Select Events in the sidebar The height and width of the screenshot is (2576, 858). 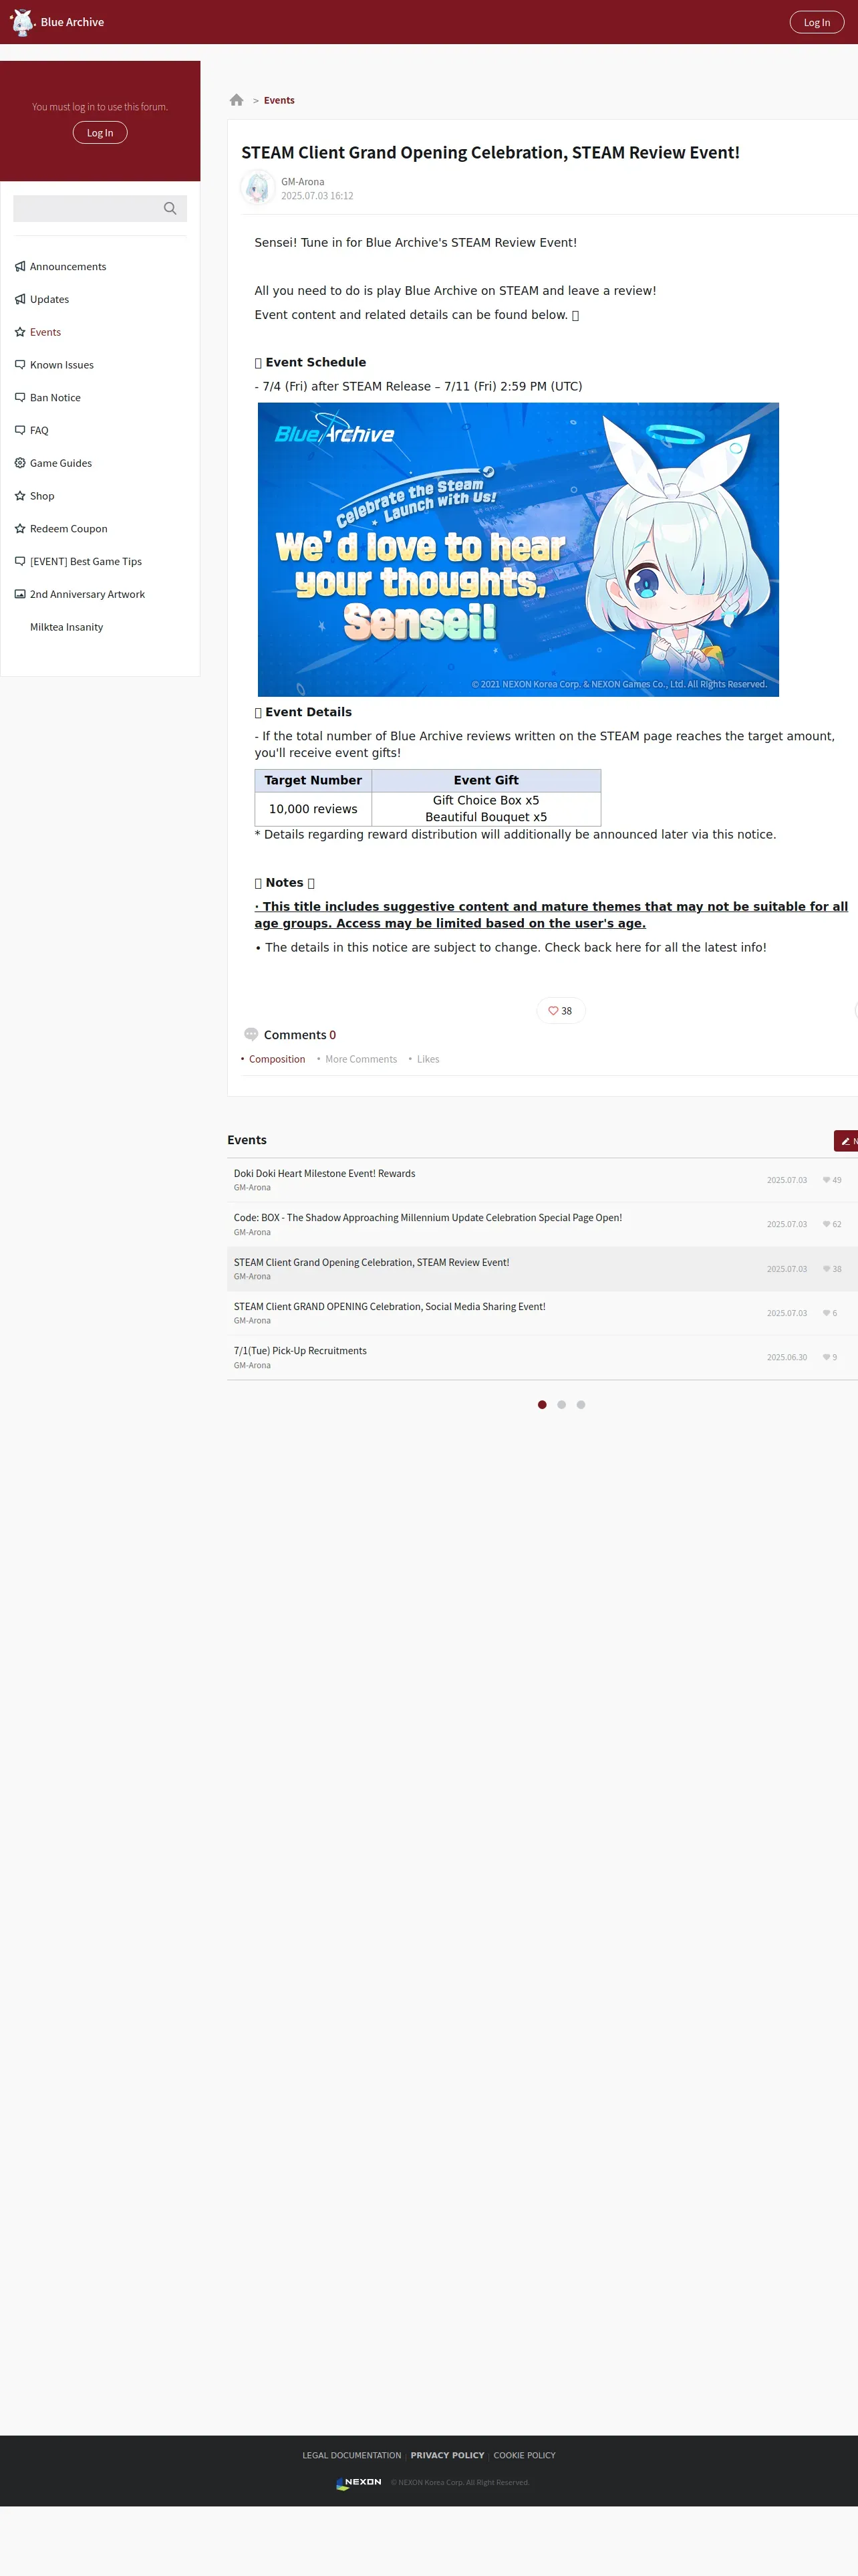(45, 332)
